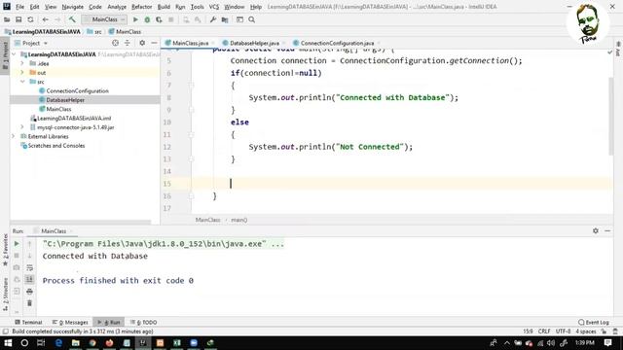Click the locate-file target icon in Project panel

pyautogui.click(x=115, y=43)
